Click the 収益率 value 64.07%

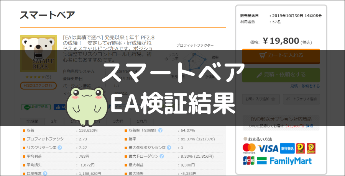(x=188, y=130)
